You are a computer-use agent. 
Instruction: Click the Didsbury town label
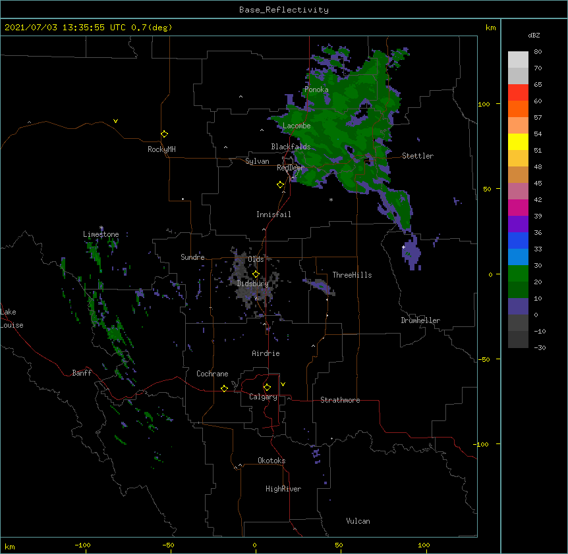coord(253,284)
